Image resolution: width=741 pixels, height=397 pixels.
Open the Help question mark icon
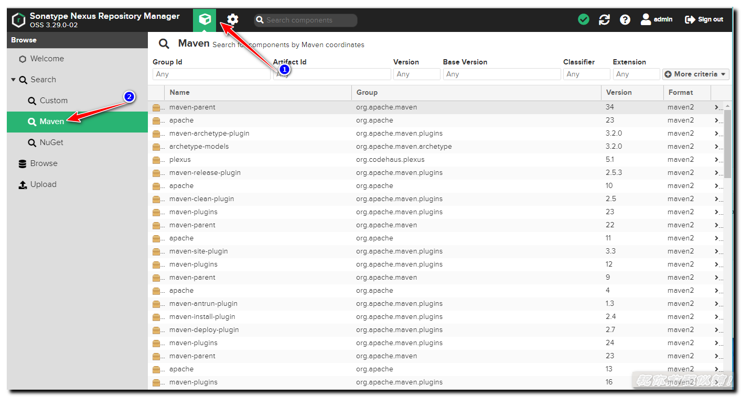pyautogui.click(x=625, y=19)
